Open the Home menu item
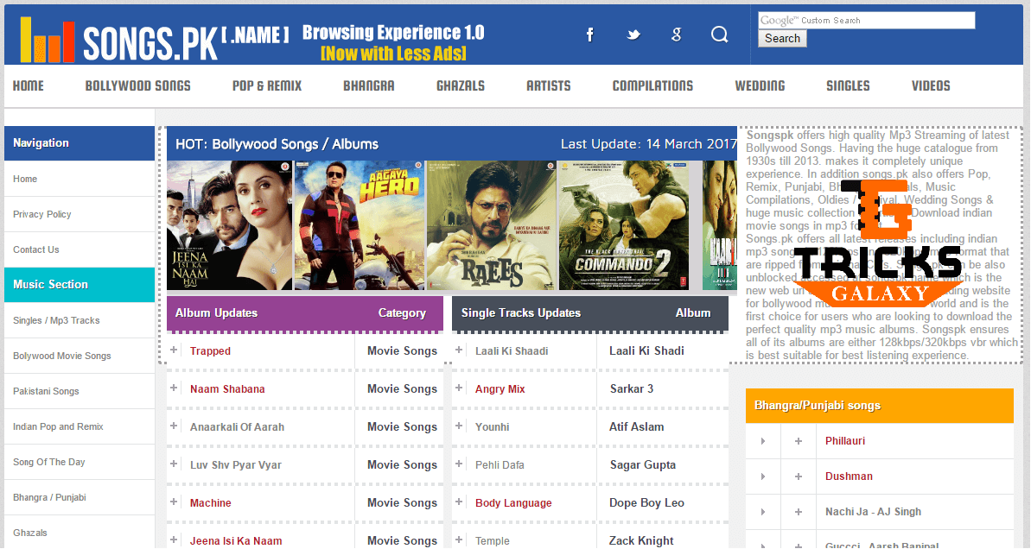Image resolution: width=1031 pixels, height=549 pixels. (x=29, y=86)
